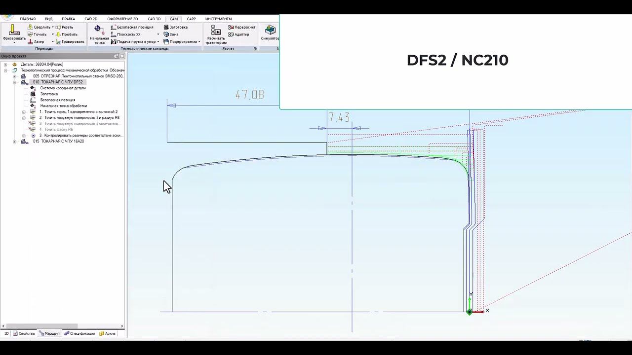632x355 pixels.
Task: Click the Безопасная позиция tree icon
Action: click(x=33, y=100)
